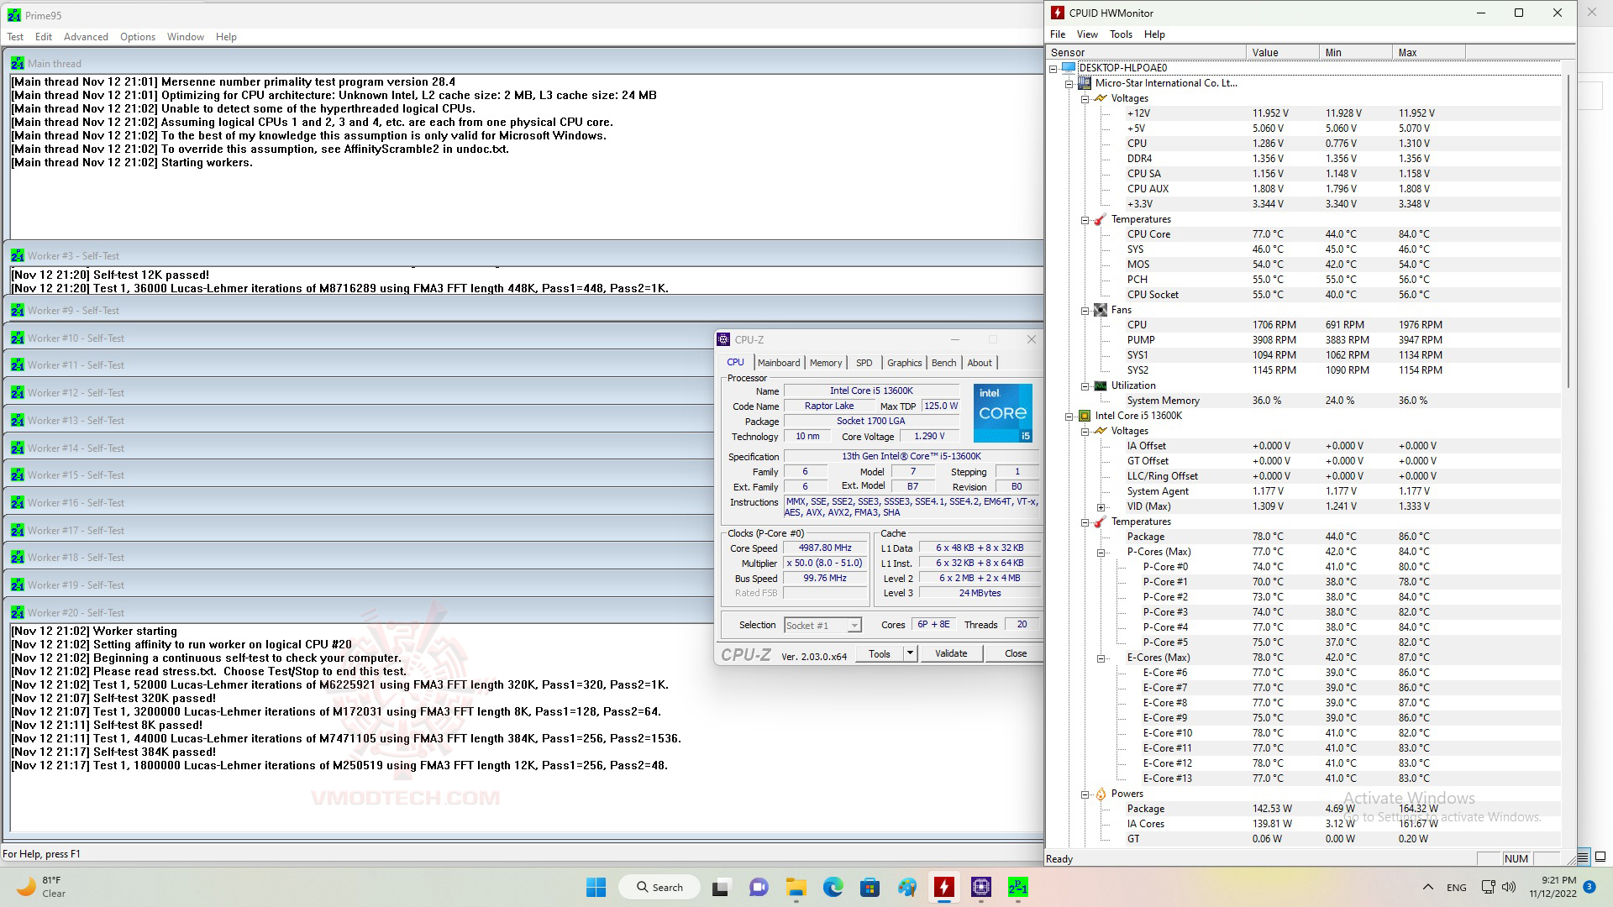Switch to the Memory tab in CPU-Z
The image size is (1613, 907).
click(825, 363)
